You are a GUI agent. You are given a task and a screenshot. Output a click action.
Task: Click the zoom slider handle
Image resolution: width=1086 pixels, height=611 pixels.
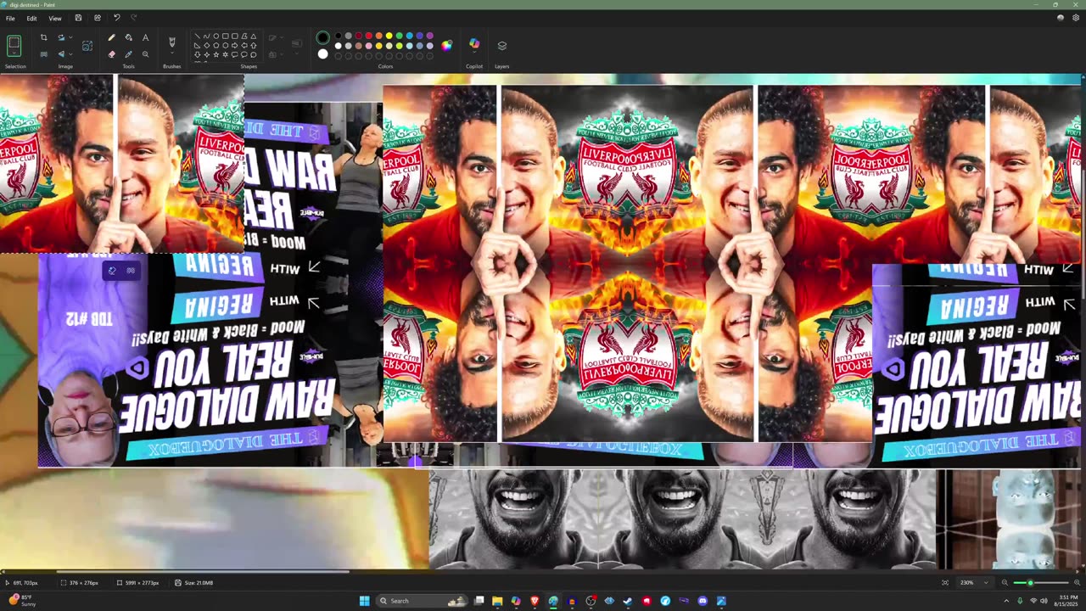pos(1030,583)
